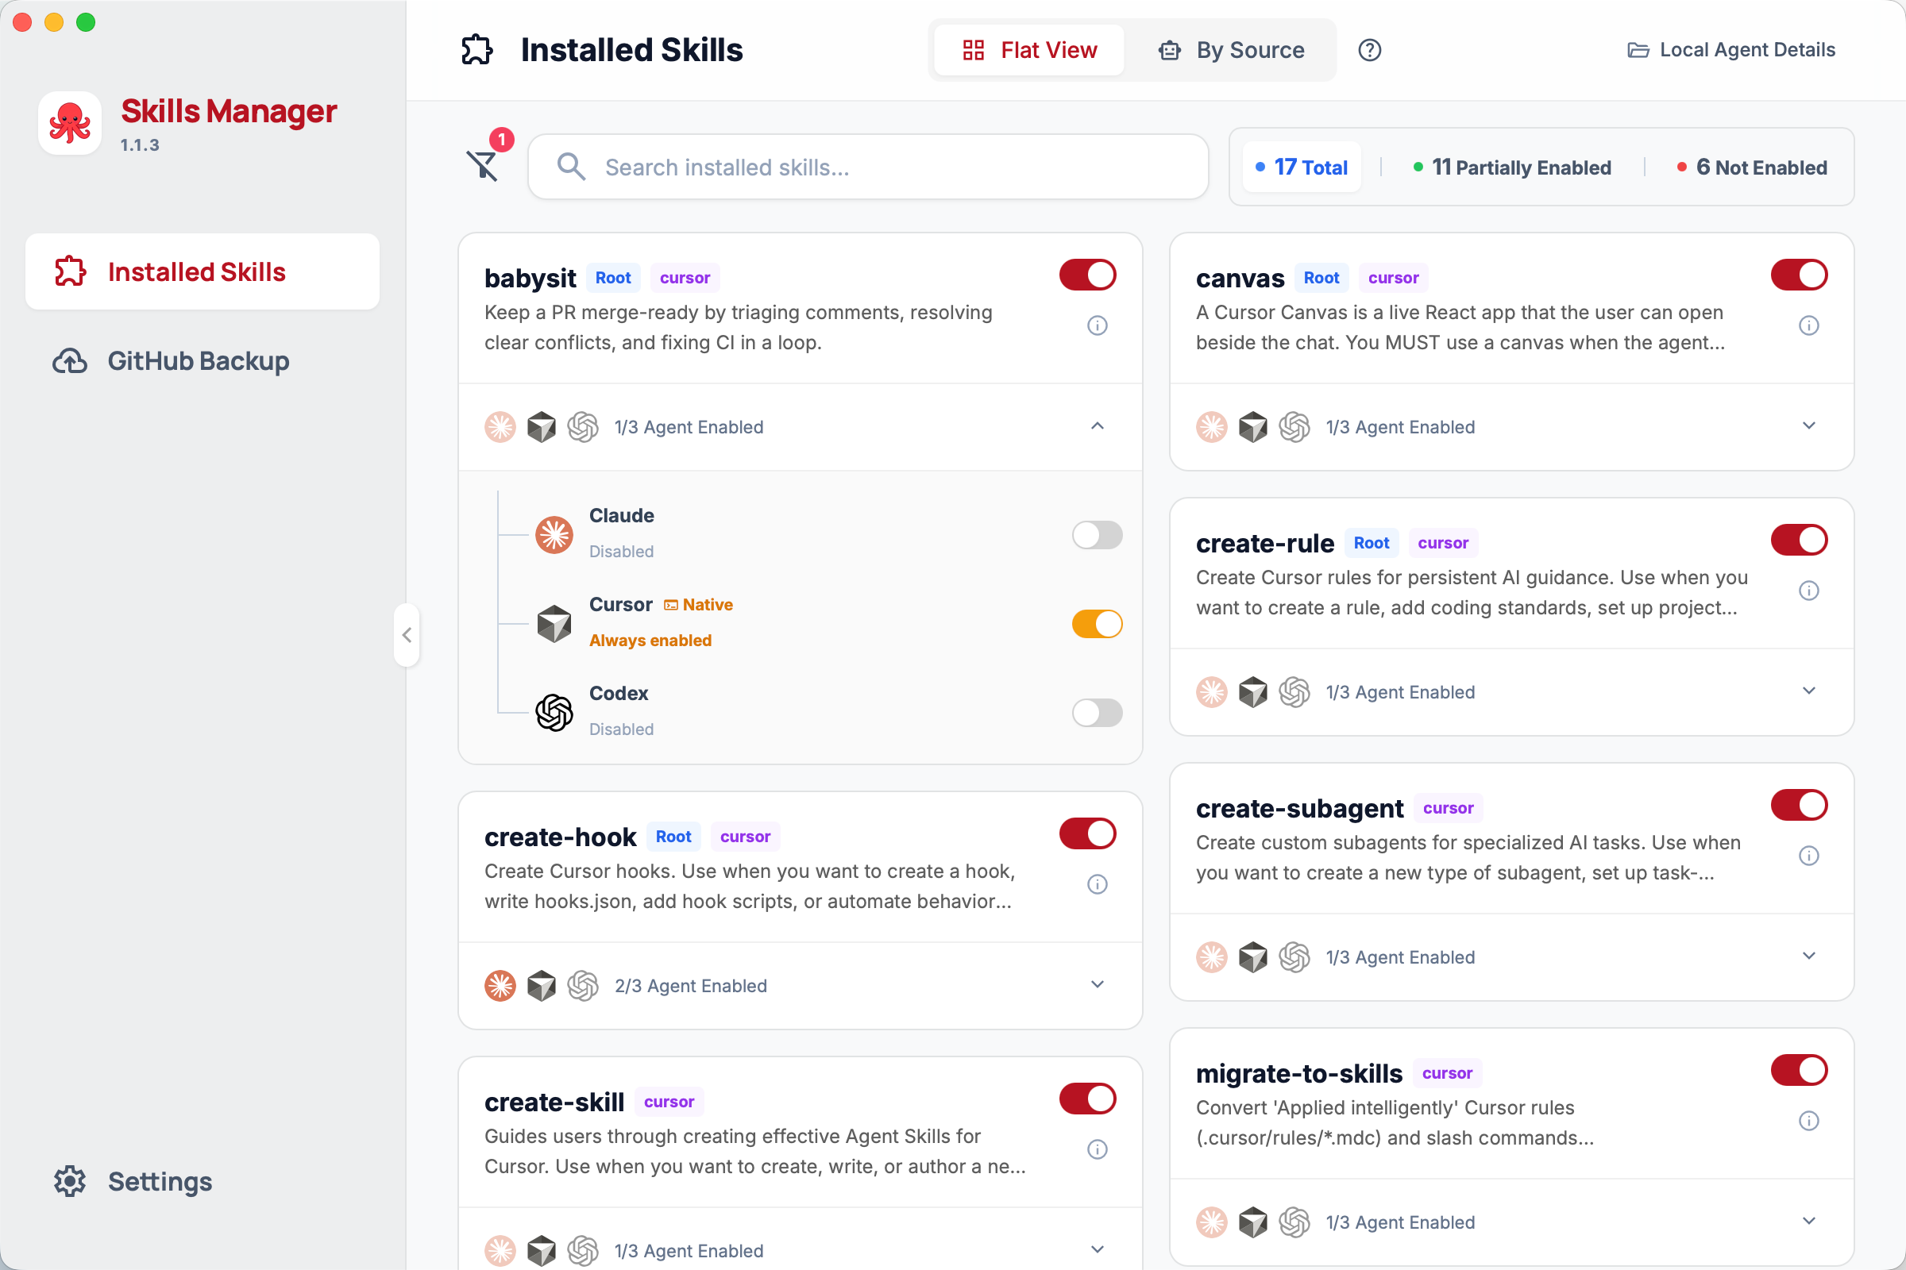Turn off the create-rule skill toggle

click(1798, 541)
